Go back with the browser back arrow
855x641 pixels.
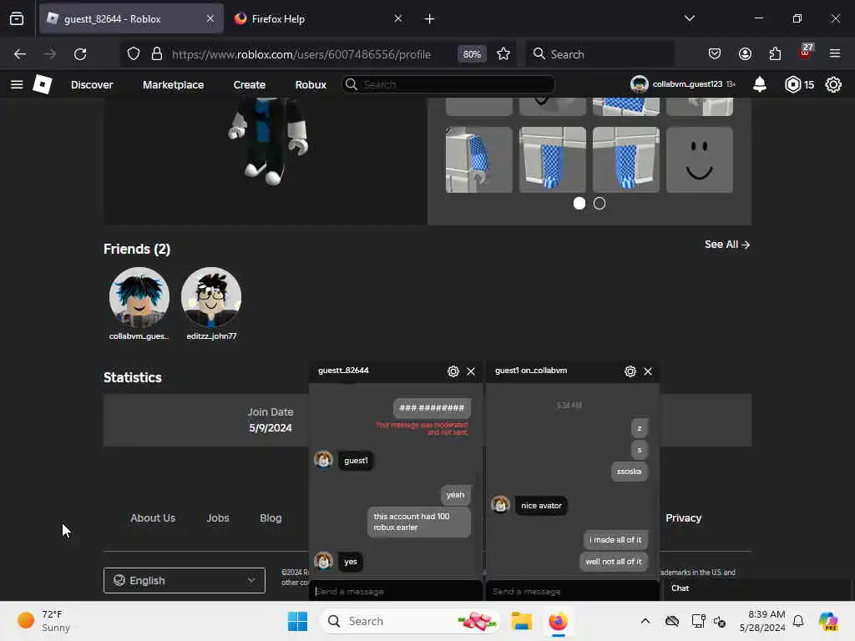pyautogui.click(x=20, y=54)
